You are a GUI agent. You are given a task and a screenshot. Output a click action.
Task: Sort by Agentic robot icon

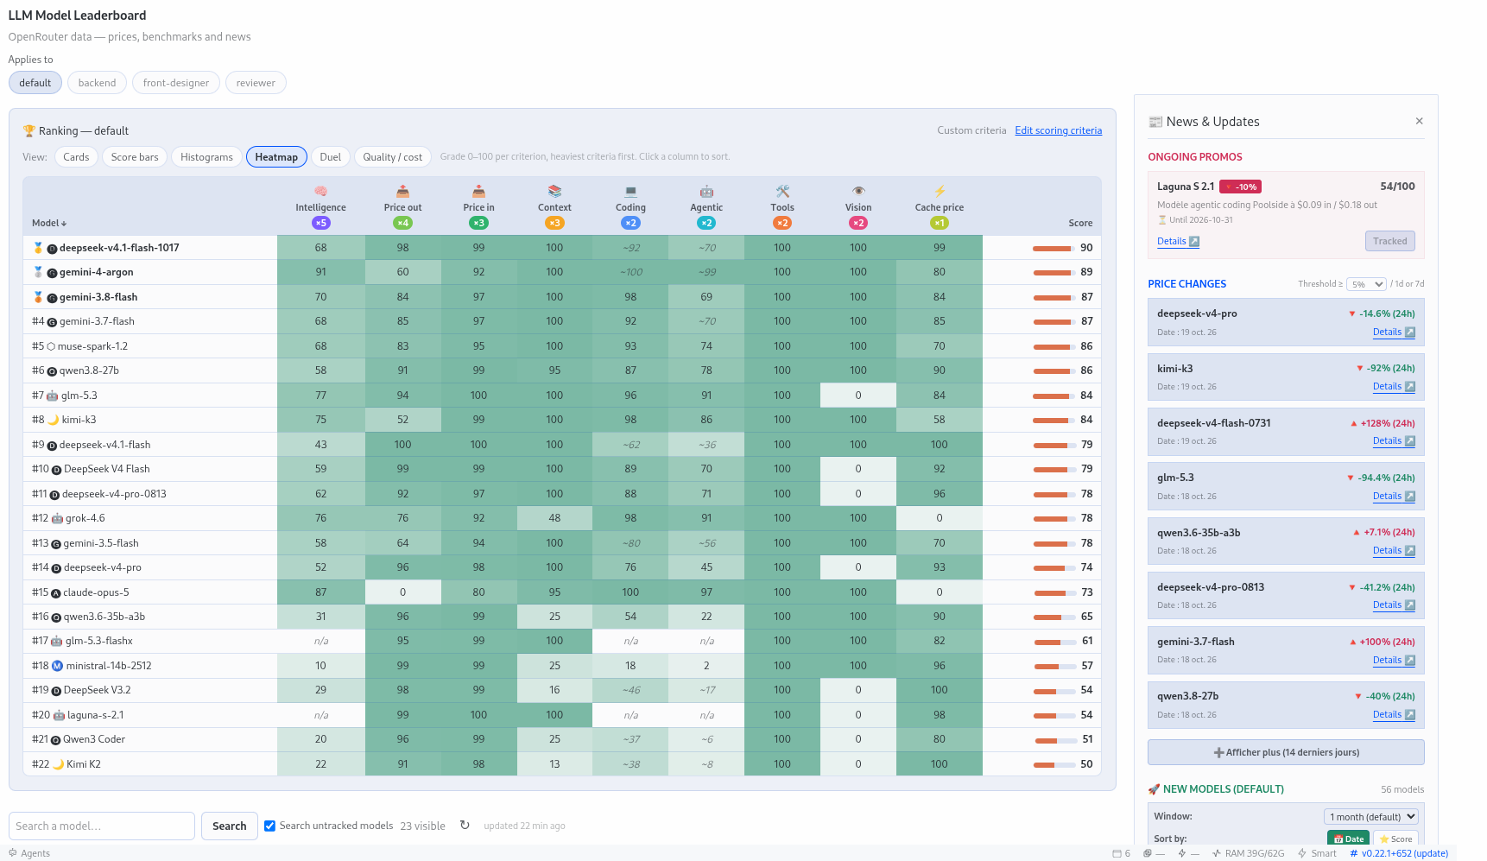pyautogui.click(x=706, y=191)
